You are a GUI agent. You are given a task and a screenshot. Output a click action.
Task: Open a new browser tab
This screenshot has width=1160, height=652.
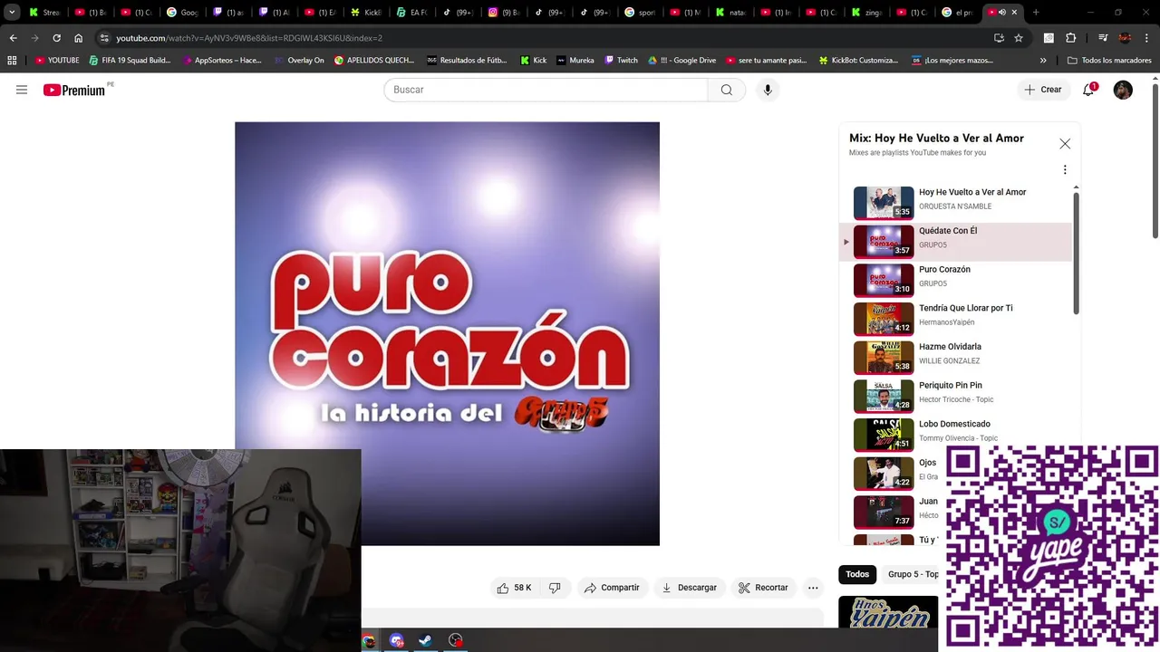pos(1036,13)
